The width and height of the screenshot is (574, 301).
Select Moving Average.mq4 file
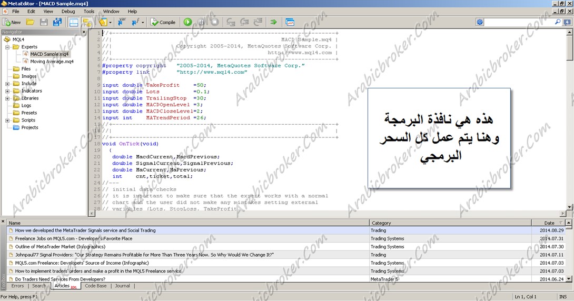click(x=52, y=62)
